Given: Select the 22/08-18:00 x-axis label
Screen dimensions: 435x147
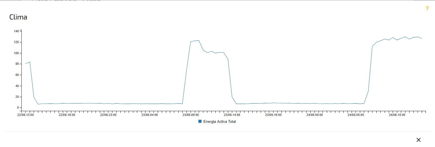Looking at the screenshot, I should click(x=67, y=115).
